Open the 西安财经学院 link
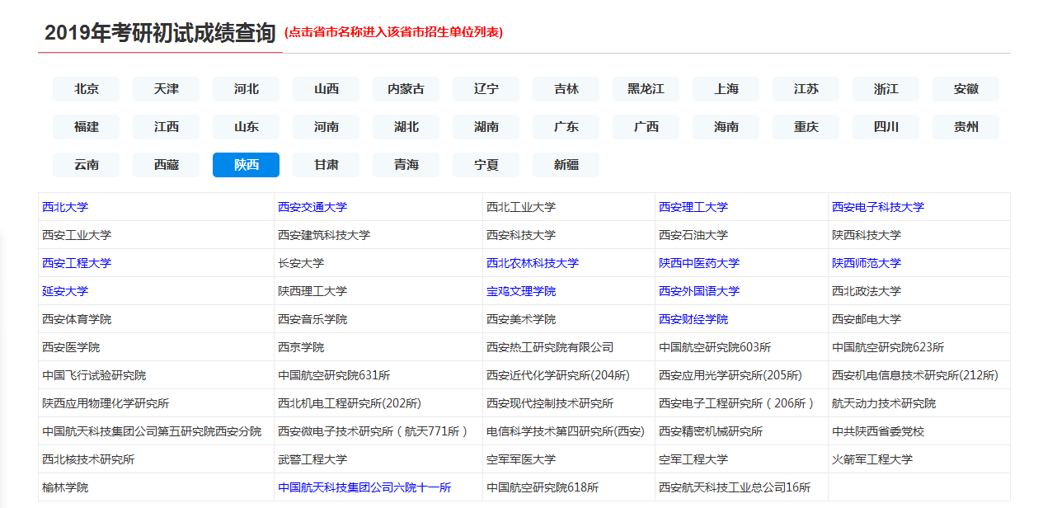The image size is (1043, 508). point(694,318)
